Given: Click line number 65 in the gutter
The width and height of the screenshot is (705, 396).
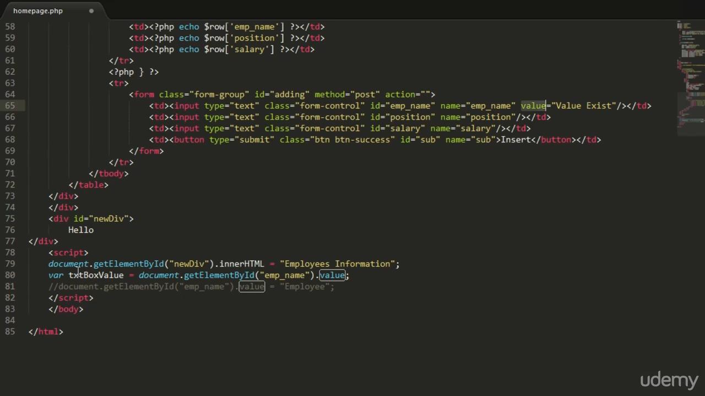Looking at the screenshot, I should (x=9, y=106).
